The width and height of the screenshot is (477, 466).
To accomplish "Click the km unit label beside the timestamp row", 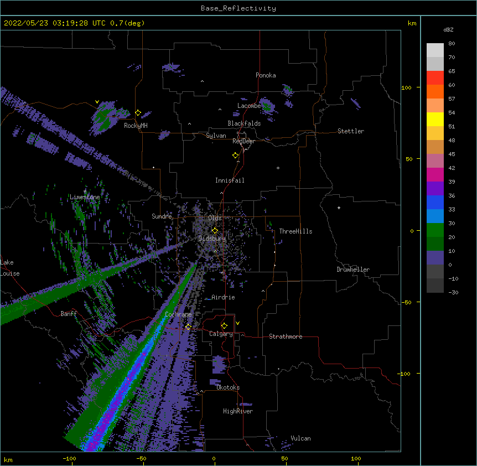I will coord(412,23).
